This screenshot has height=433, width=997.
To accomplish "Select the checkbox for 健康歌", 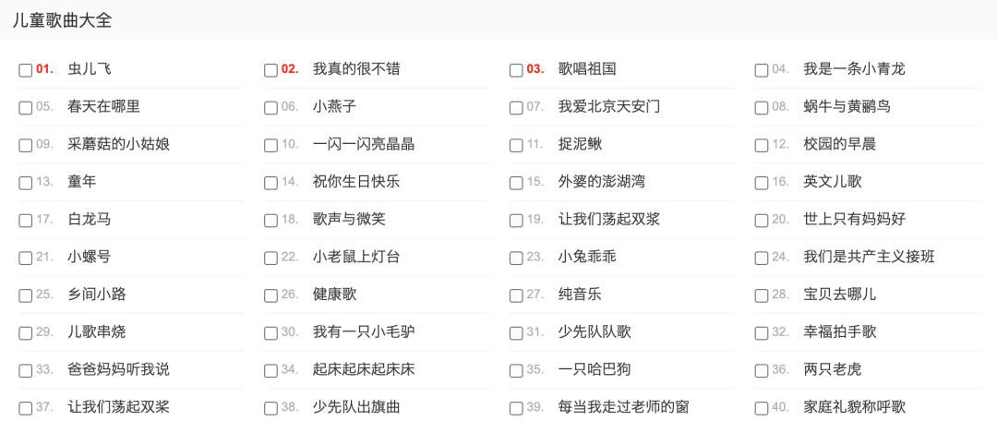I will 270,295.
